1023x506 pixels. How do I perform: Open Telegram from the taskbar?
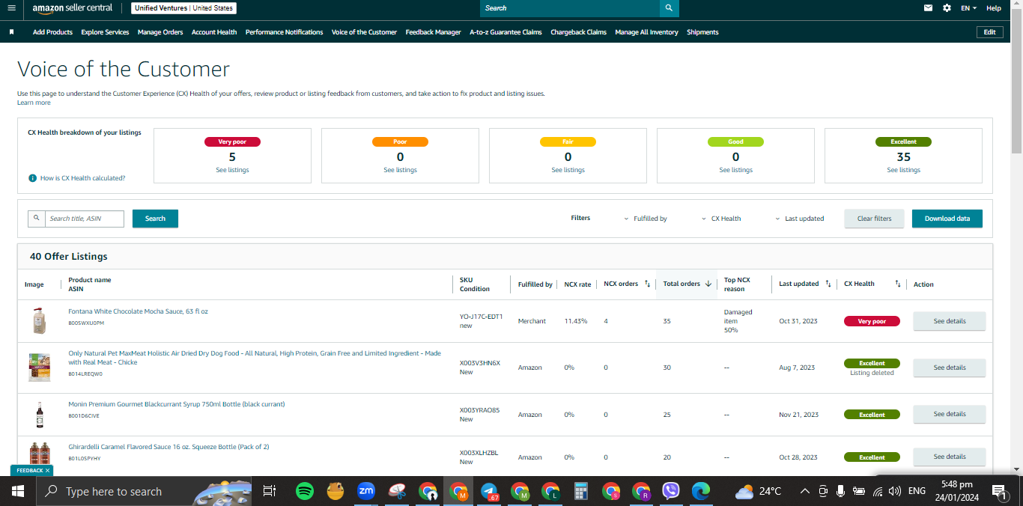point(489,491)
